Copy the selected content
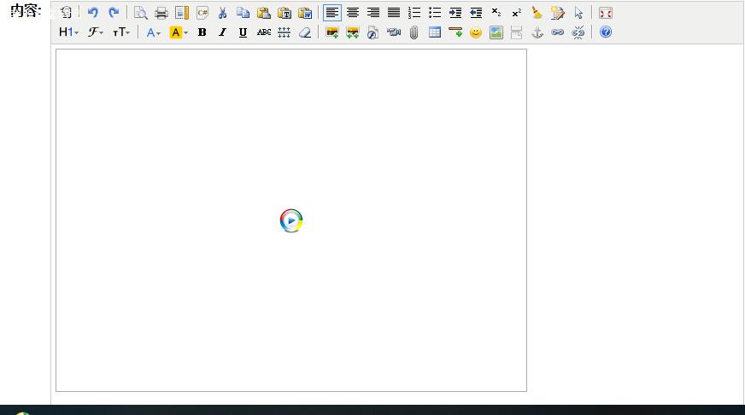 point(243,13)
